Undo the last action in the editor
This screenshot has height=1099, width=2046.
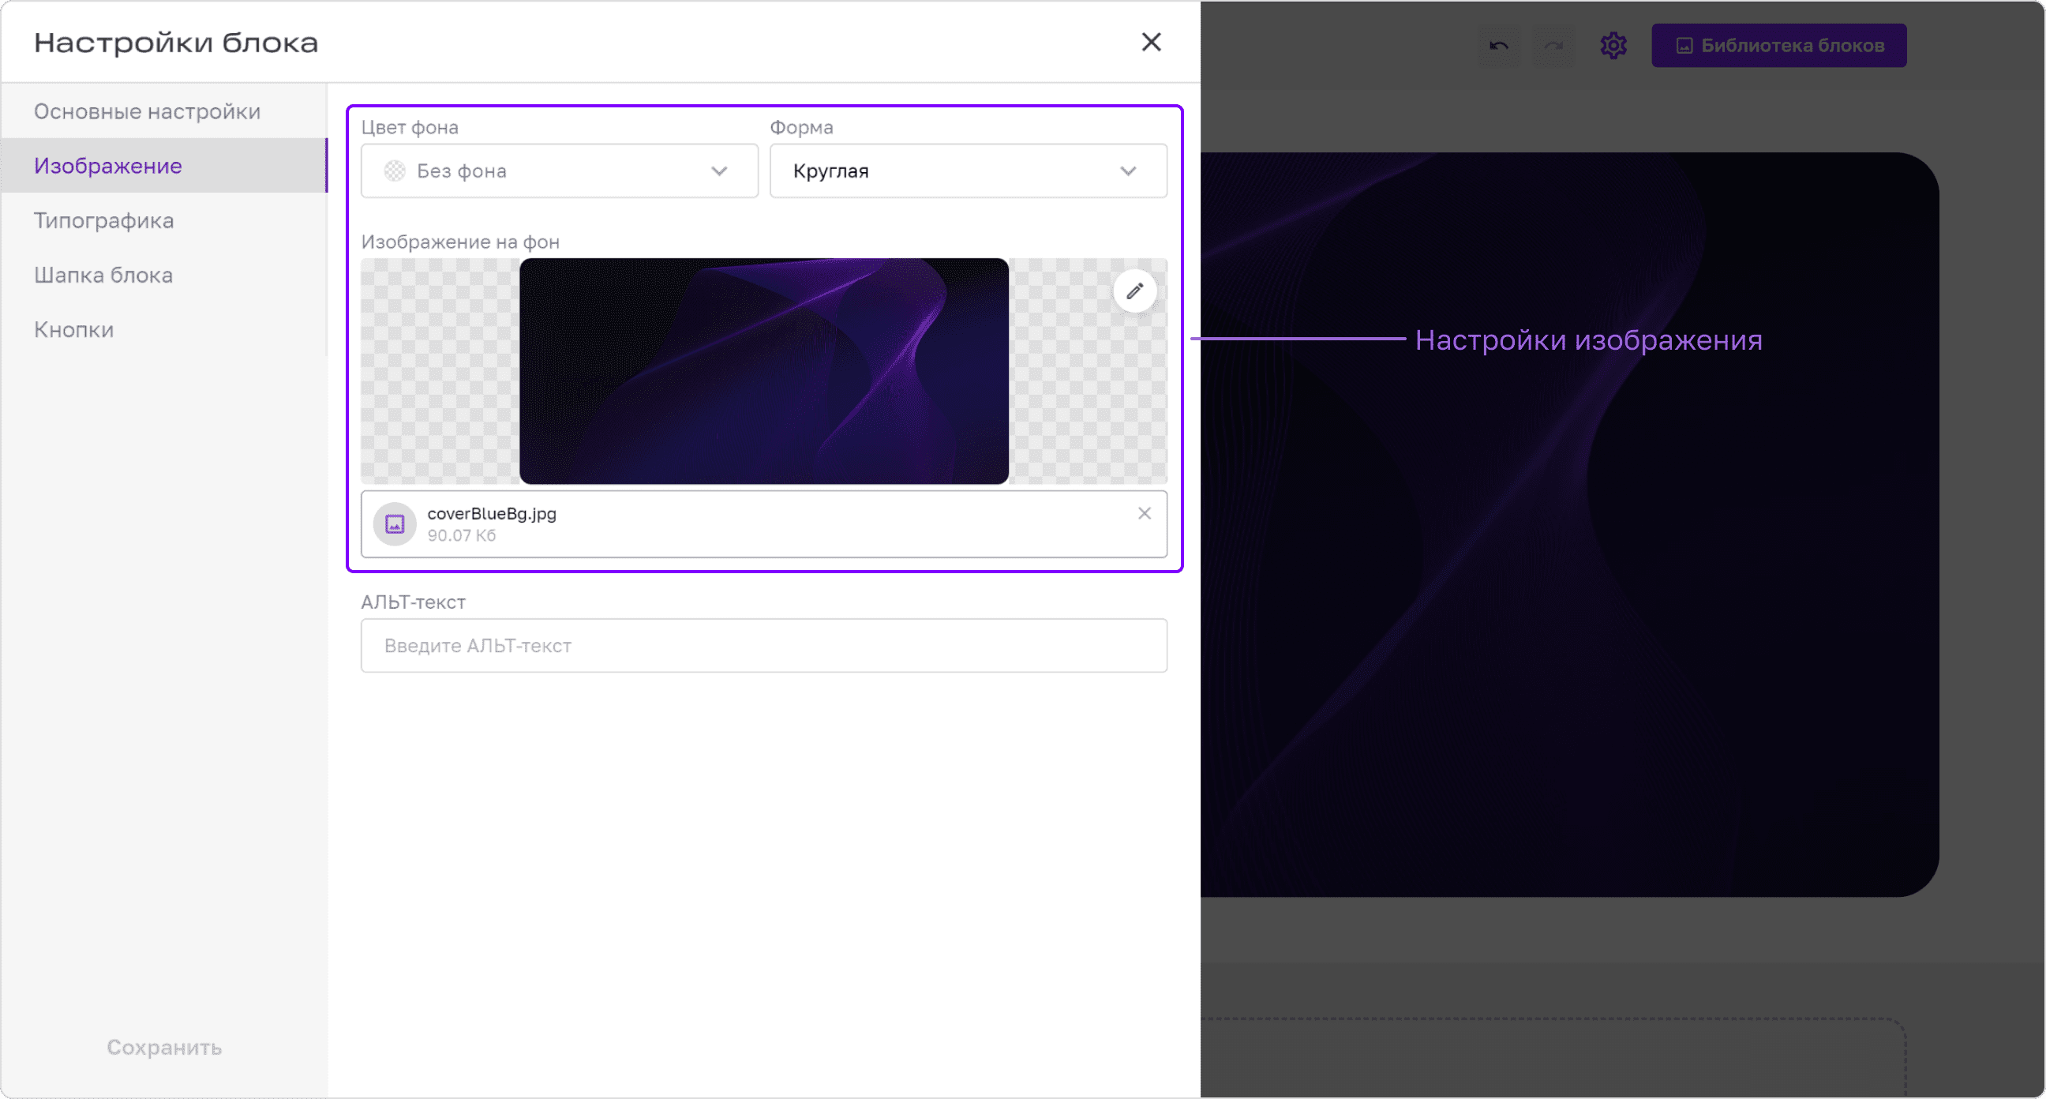(x=1498, y=46)
